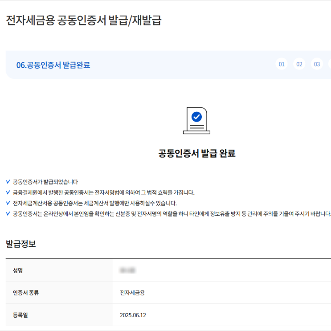
Task: Click the 06.공동인증서 발급완료 step title
Action: 53,65
